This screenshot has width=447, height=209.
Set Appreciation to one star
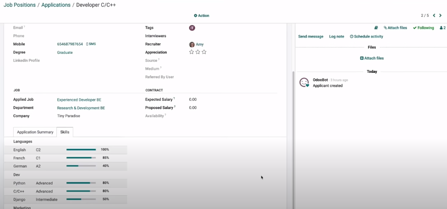pyautogui.click(x=191, y=52)
